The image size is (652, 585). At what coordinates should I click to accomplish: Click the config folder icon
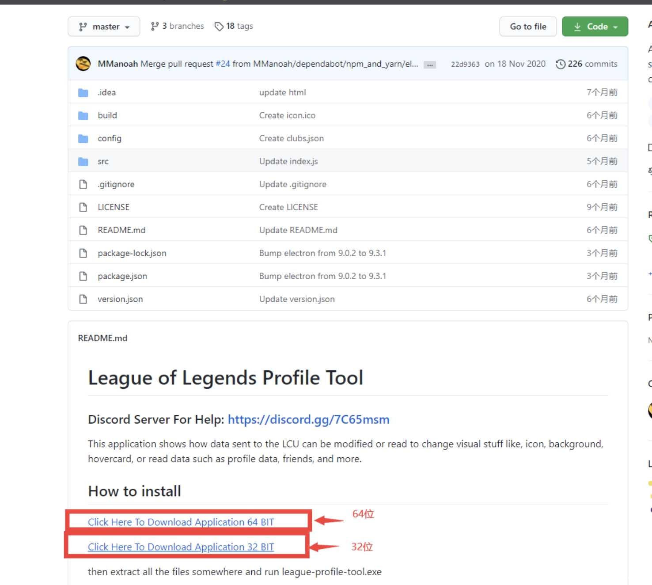83,138
